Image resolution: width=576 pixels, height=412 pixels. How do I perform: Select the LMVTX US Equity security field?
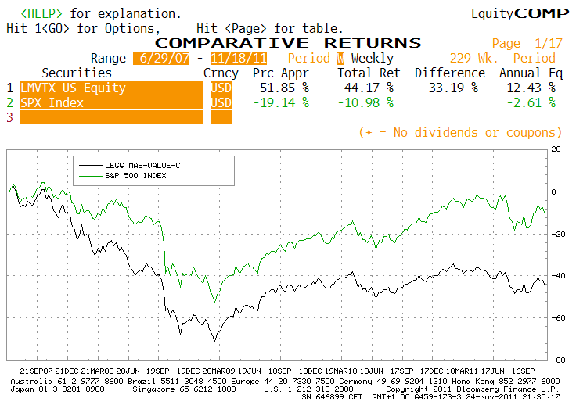[112, 88]
